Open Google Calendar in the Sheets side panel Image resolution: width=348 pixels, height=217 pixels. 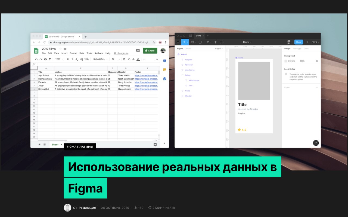coord(164,61)
